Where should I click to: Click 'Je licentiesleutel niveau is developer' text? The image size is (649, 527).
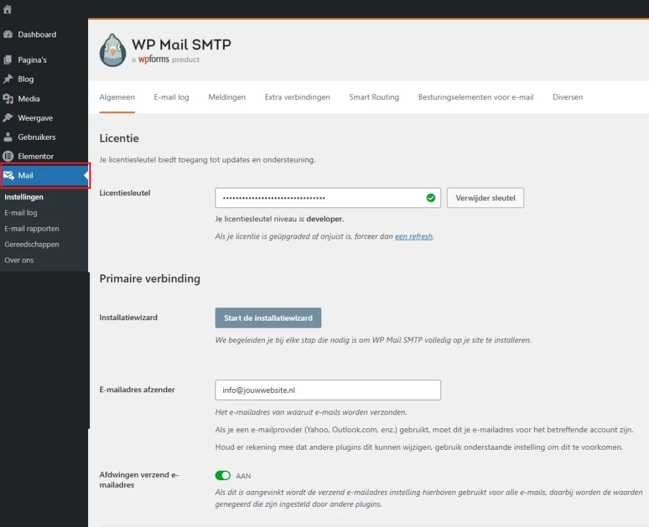tap(280, 219)
